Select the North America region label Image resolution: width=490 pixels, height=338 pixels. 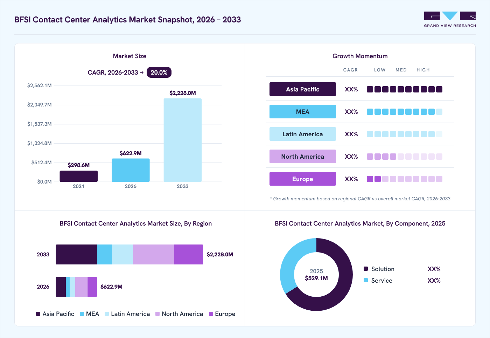303,157
